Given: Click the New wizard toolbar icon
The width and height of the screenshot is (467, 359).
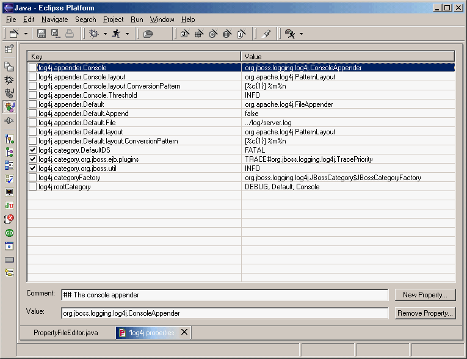Looking at the screenshot, I should point(14,34).
